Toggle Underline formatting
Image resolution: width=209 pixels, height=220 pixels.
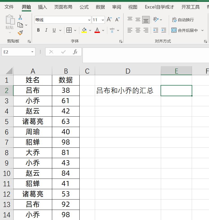click(54, 30)
